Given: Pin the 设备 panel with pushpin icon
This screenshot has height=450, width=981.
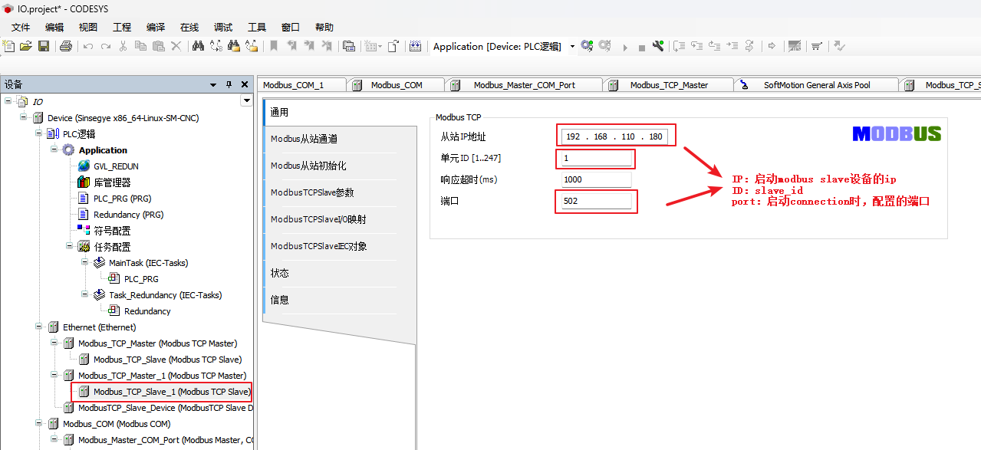Looking at the screenshot, I should 229,84.
